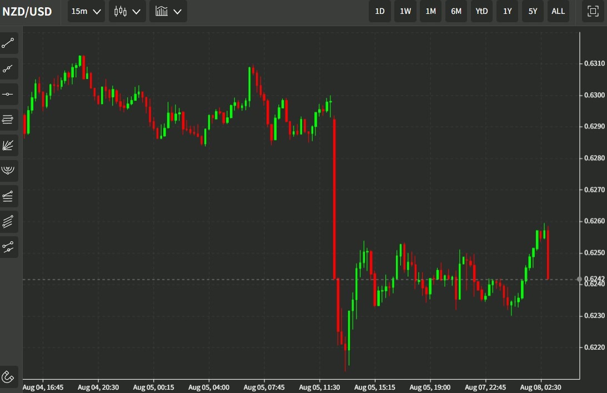
Task: Enable the magnet snapping mode
Action: (x=8, y=377)
